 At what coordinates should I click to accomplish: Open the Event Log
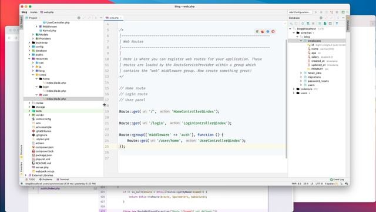pyautogui.click(x=337, y=180)
